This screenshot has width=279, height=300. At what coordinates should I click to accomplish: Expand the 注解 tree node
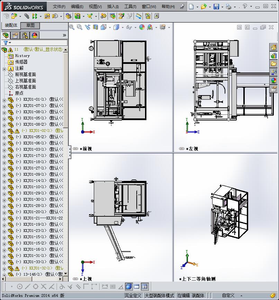pos(4,69)
